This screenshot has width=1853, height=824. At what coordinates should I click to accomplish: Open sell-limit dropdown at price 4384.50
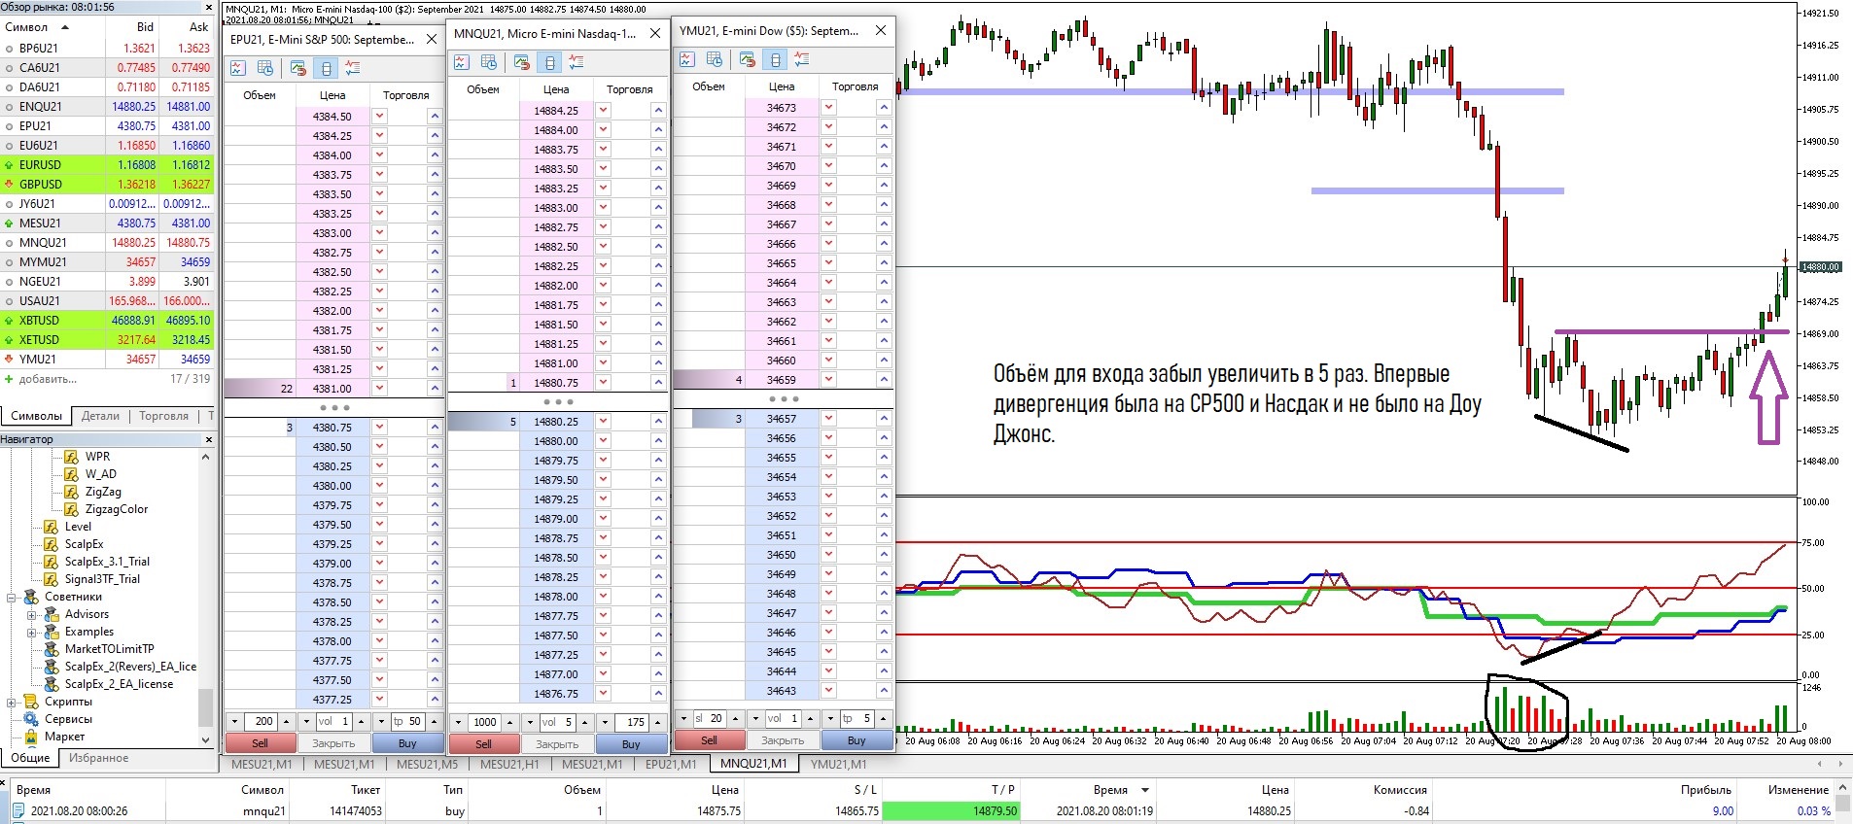pos(379,117)
